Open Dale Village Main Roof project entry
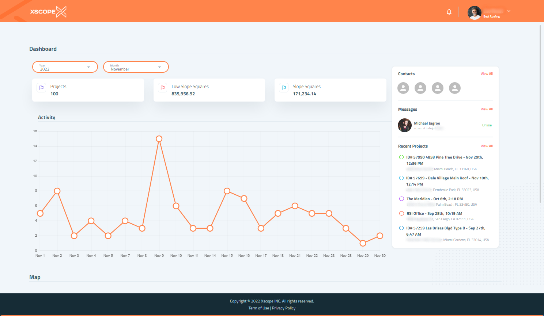 (x=447, y=178)
